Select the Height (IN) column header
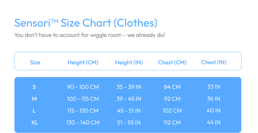Screen dimensions: 258x133 (129, 63)
